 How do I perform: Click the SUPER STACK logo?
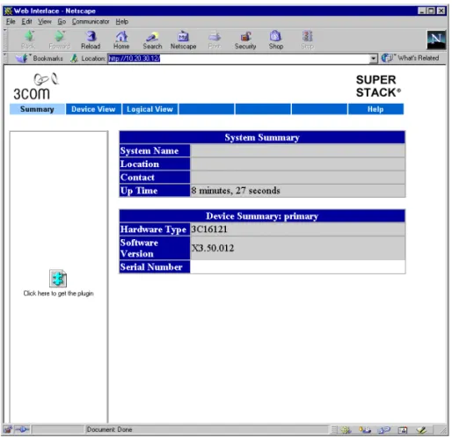click(378, 86)
